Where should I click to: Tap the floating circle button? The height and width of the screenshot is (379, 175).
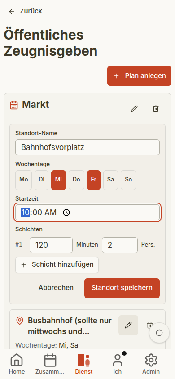click(x=159, y=333)
